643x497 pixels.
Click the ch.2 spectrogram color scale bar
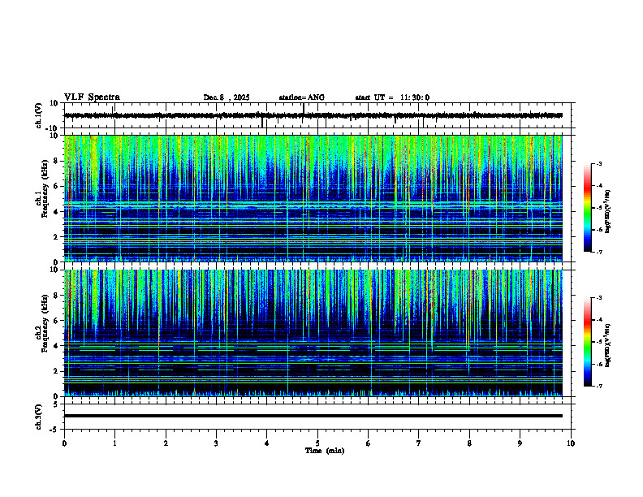coord(587,342)
